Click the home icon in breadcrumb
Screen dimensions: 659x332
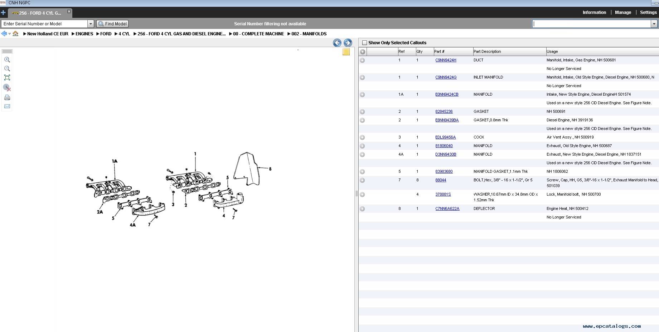coord(15,34)
